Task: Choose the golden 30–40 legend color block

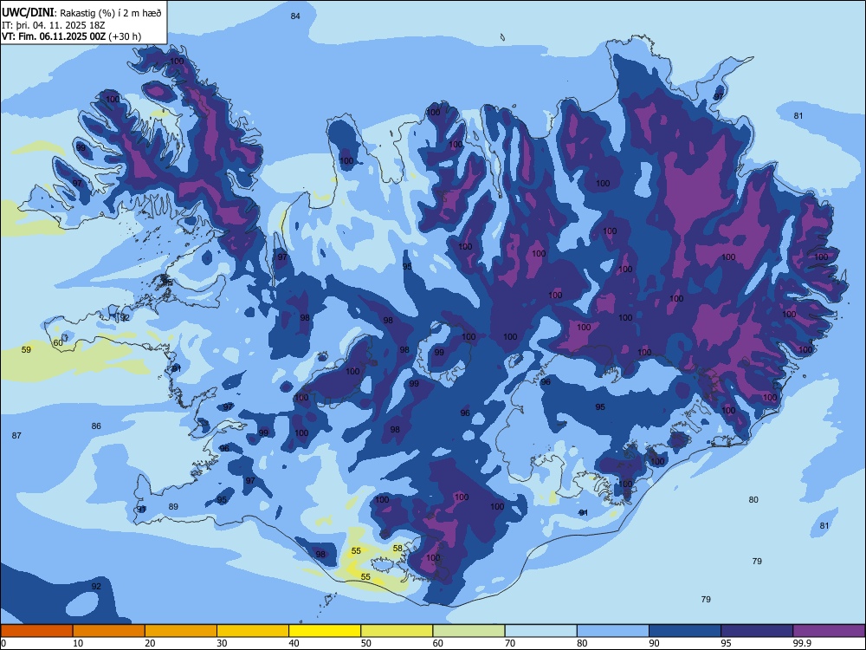Action: [x=253, y=631]
